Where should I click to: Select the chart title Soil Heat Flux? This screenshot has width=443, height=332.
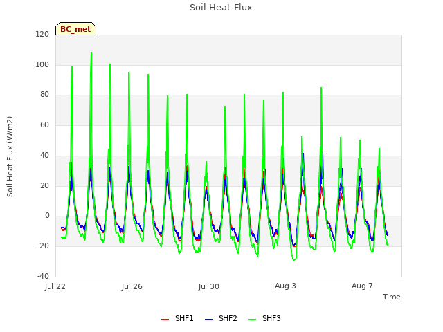pyautogui.click(x=221, y=8)
